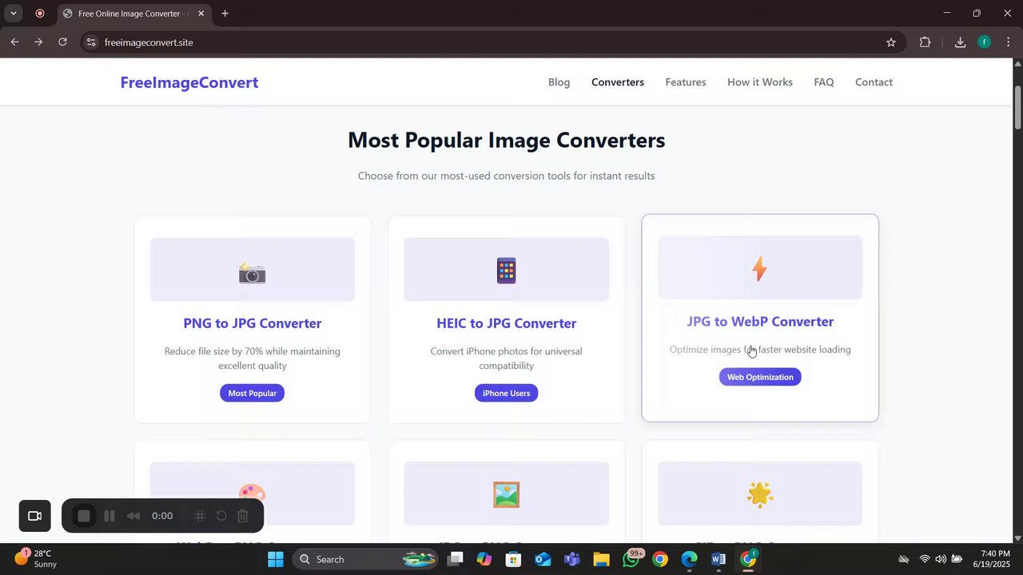Viewport: 1023px width, 575px height.
Task: Click the sparkle star icon in second row
Action: coord(759,494)
